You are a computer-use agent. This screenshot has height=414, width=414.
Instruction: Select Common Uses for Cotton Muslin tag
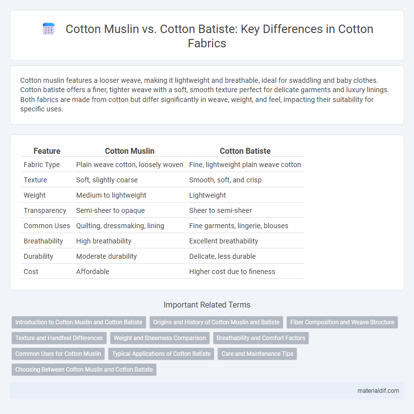pyautogui.click(x=58, y=354)
